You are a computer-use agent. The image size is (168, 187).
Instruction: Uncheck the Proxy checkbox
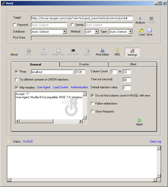[16, 71]
